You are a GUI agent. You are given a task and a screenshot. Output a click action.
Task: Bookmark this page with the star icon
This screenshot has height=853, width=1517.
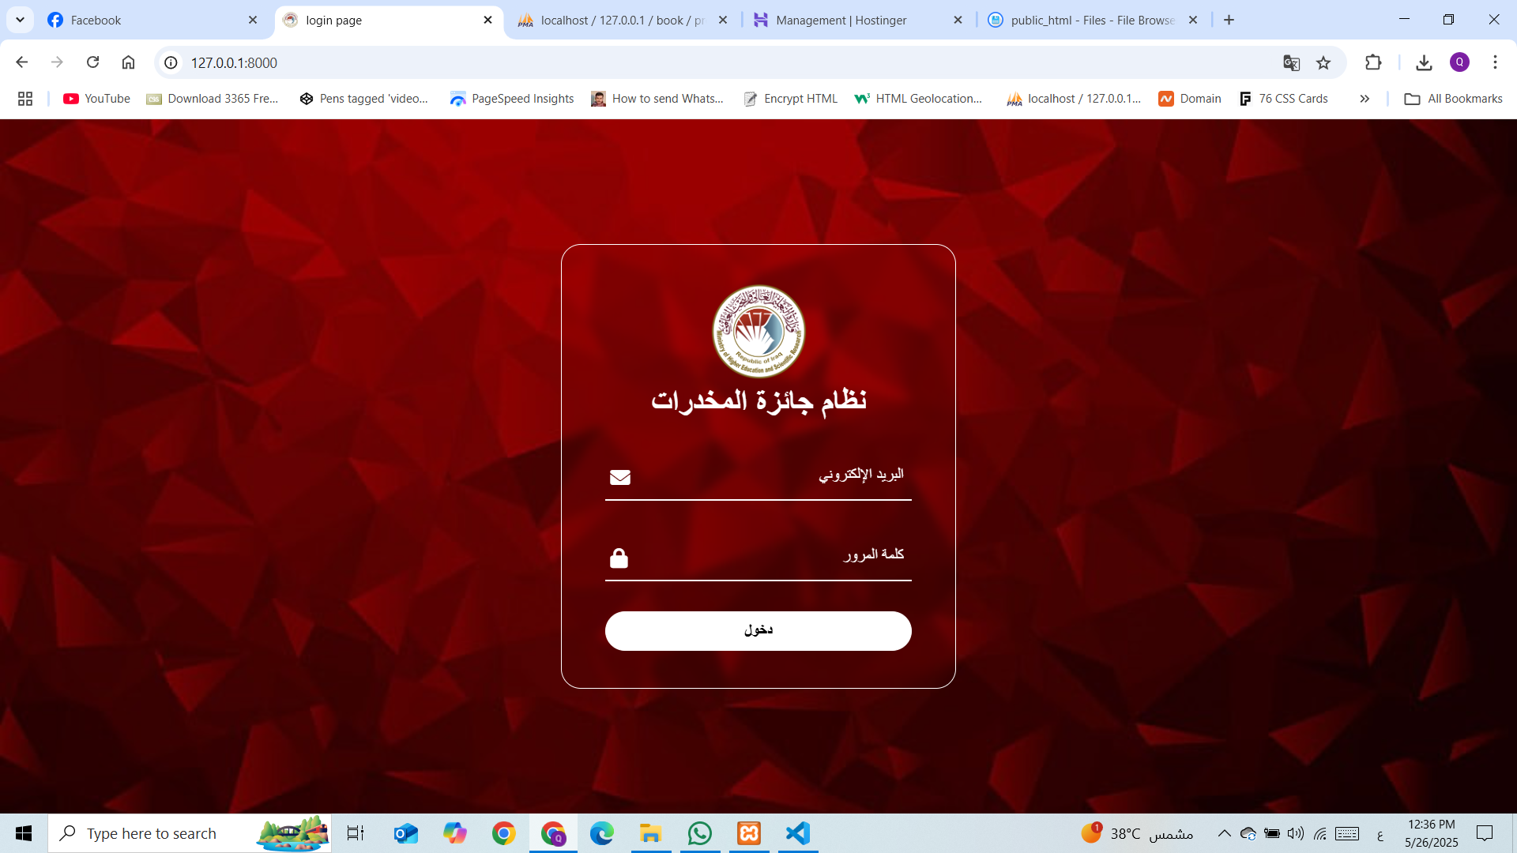tap(1323, 63)
